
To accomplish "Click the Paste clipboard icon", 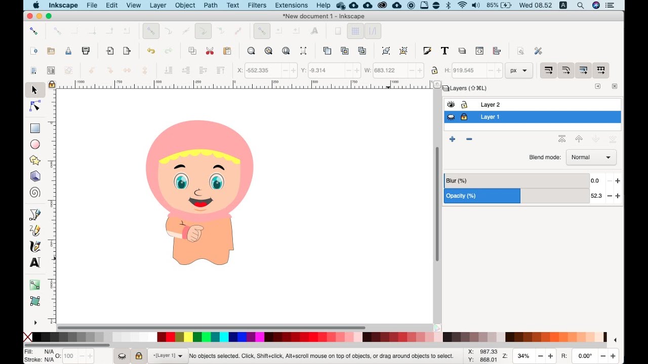I will [x=227, y=51].
